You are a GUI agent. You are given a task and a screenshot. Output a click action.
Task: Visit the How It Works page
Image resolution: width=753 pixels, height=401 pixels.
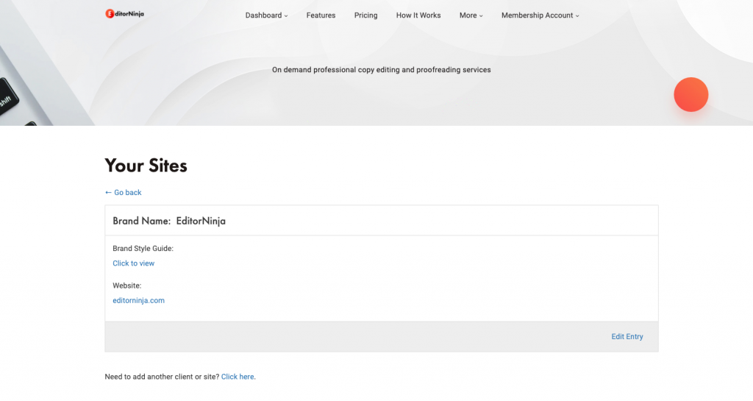[x=418, y=15]
